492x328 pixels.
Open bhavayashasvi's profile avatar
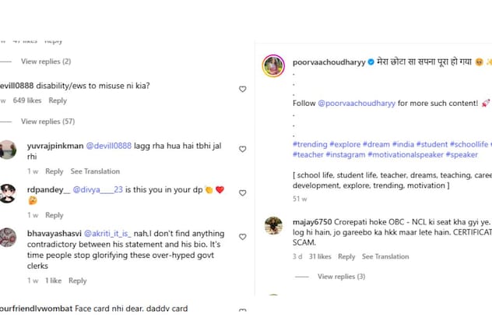point(8,238)
